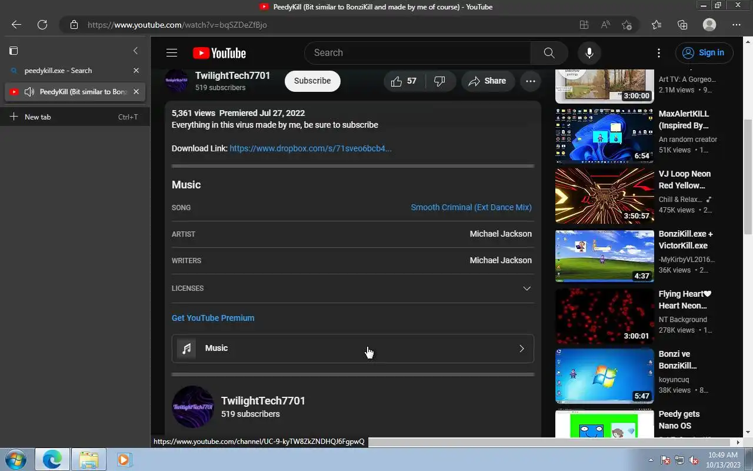
Task: Play the MaxAlertKILL video thumbnail
Action: pyautogui.click(x=605, y=136)
